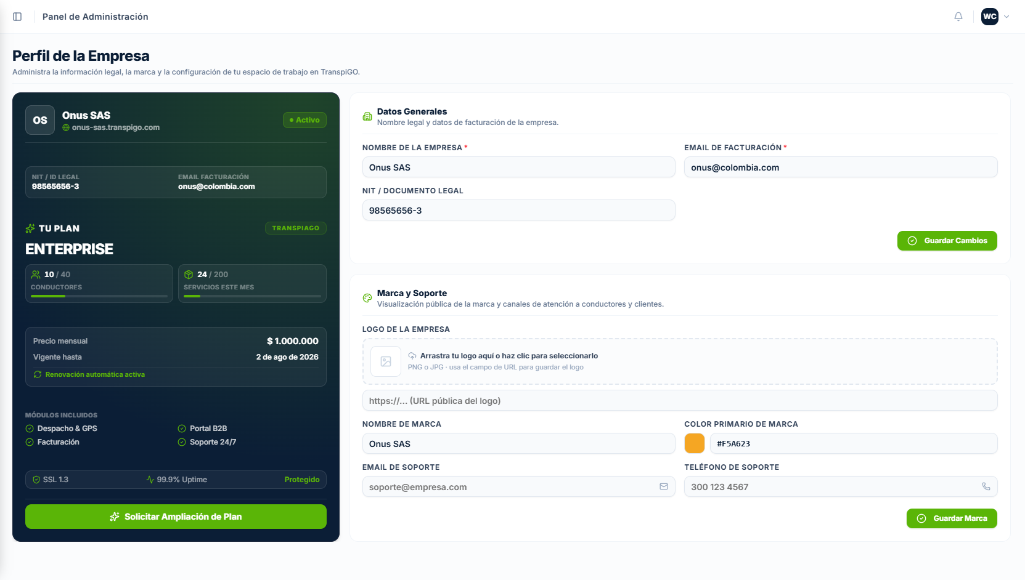The width and height of the screenshot is (1025, 580).
Task: Open the WC user avatar
Action: [990, 17]
